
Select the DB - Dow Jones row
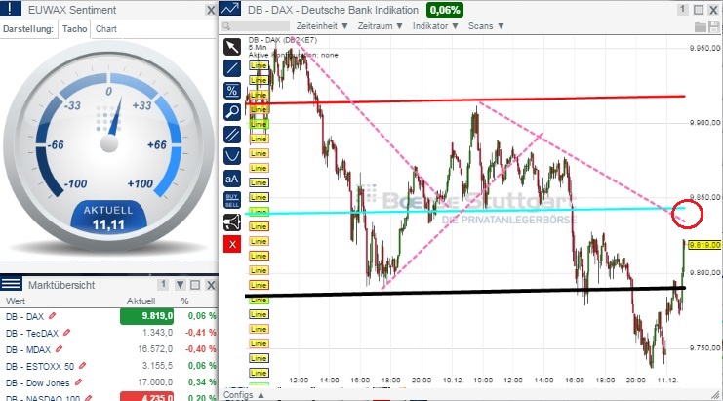109,382
